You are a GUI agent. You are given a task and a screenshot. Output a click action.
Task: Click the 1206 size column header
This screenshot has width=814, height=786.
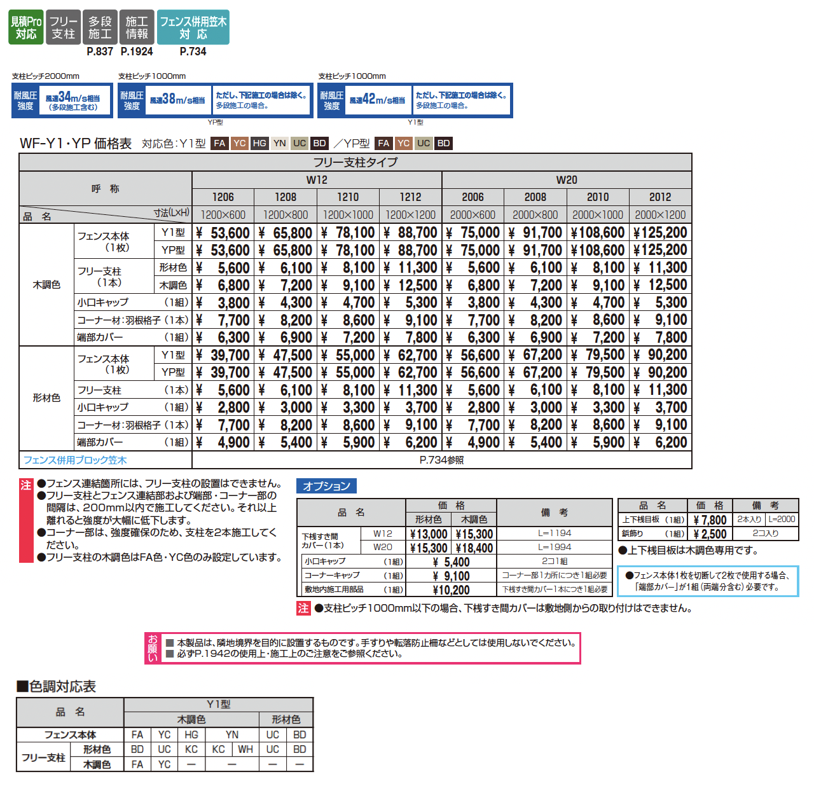[223, 197]
